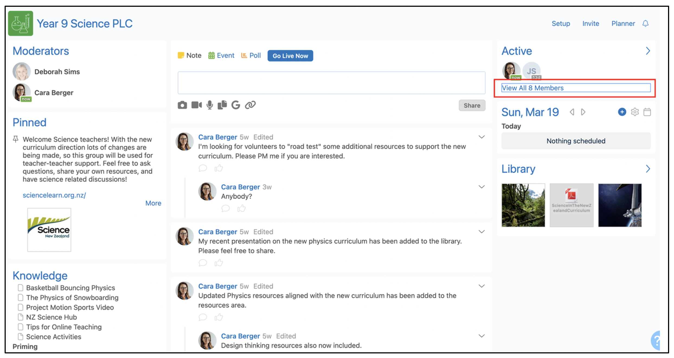Like the physics presentation post

pyautogui.click(x=219, y=263)
